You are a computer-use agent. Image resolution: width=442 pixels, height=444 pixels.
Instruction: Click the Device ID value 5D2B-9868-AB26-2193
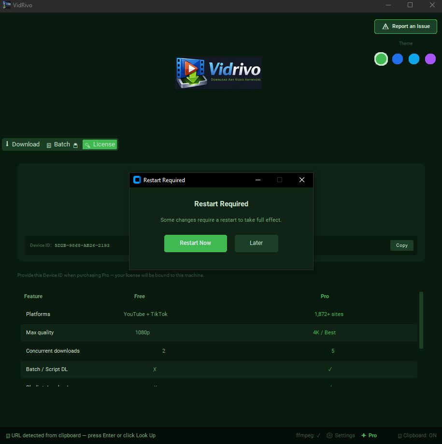click(82, 245)
